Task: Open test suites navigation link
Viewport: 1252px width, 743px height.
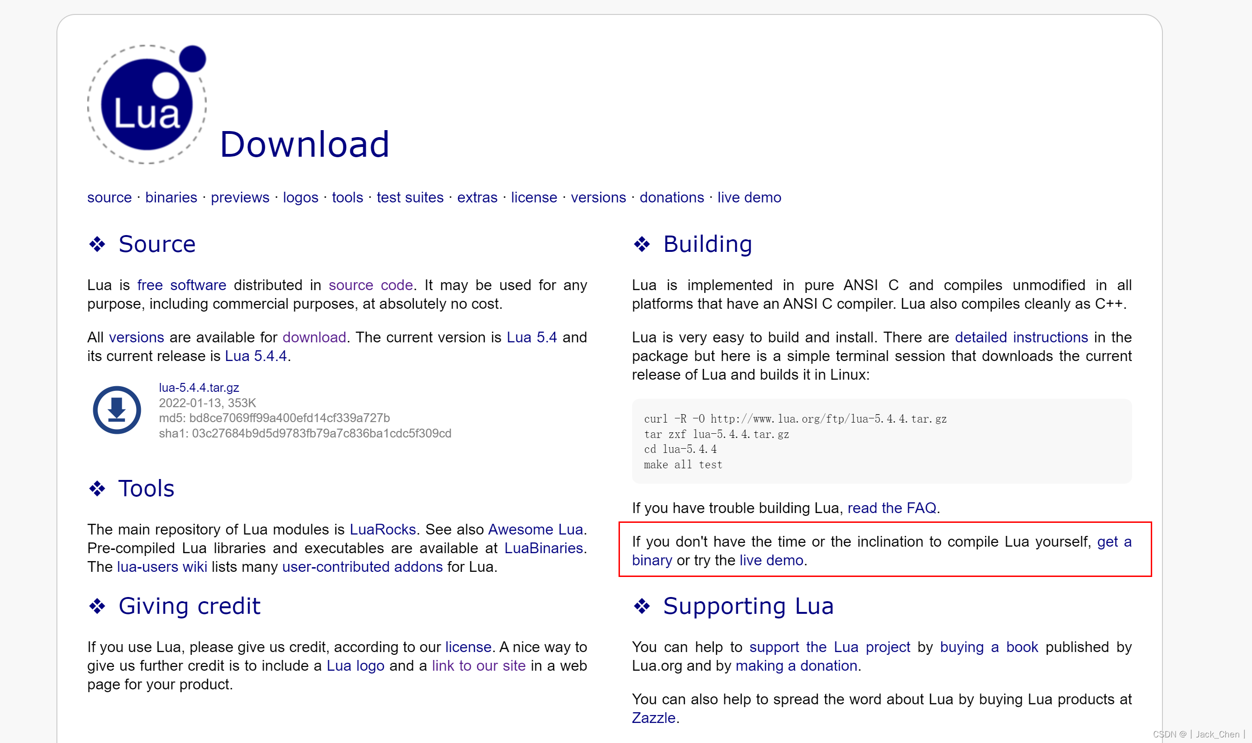Action: [x=410, y=197]
